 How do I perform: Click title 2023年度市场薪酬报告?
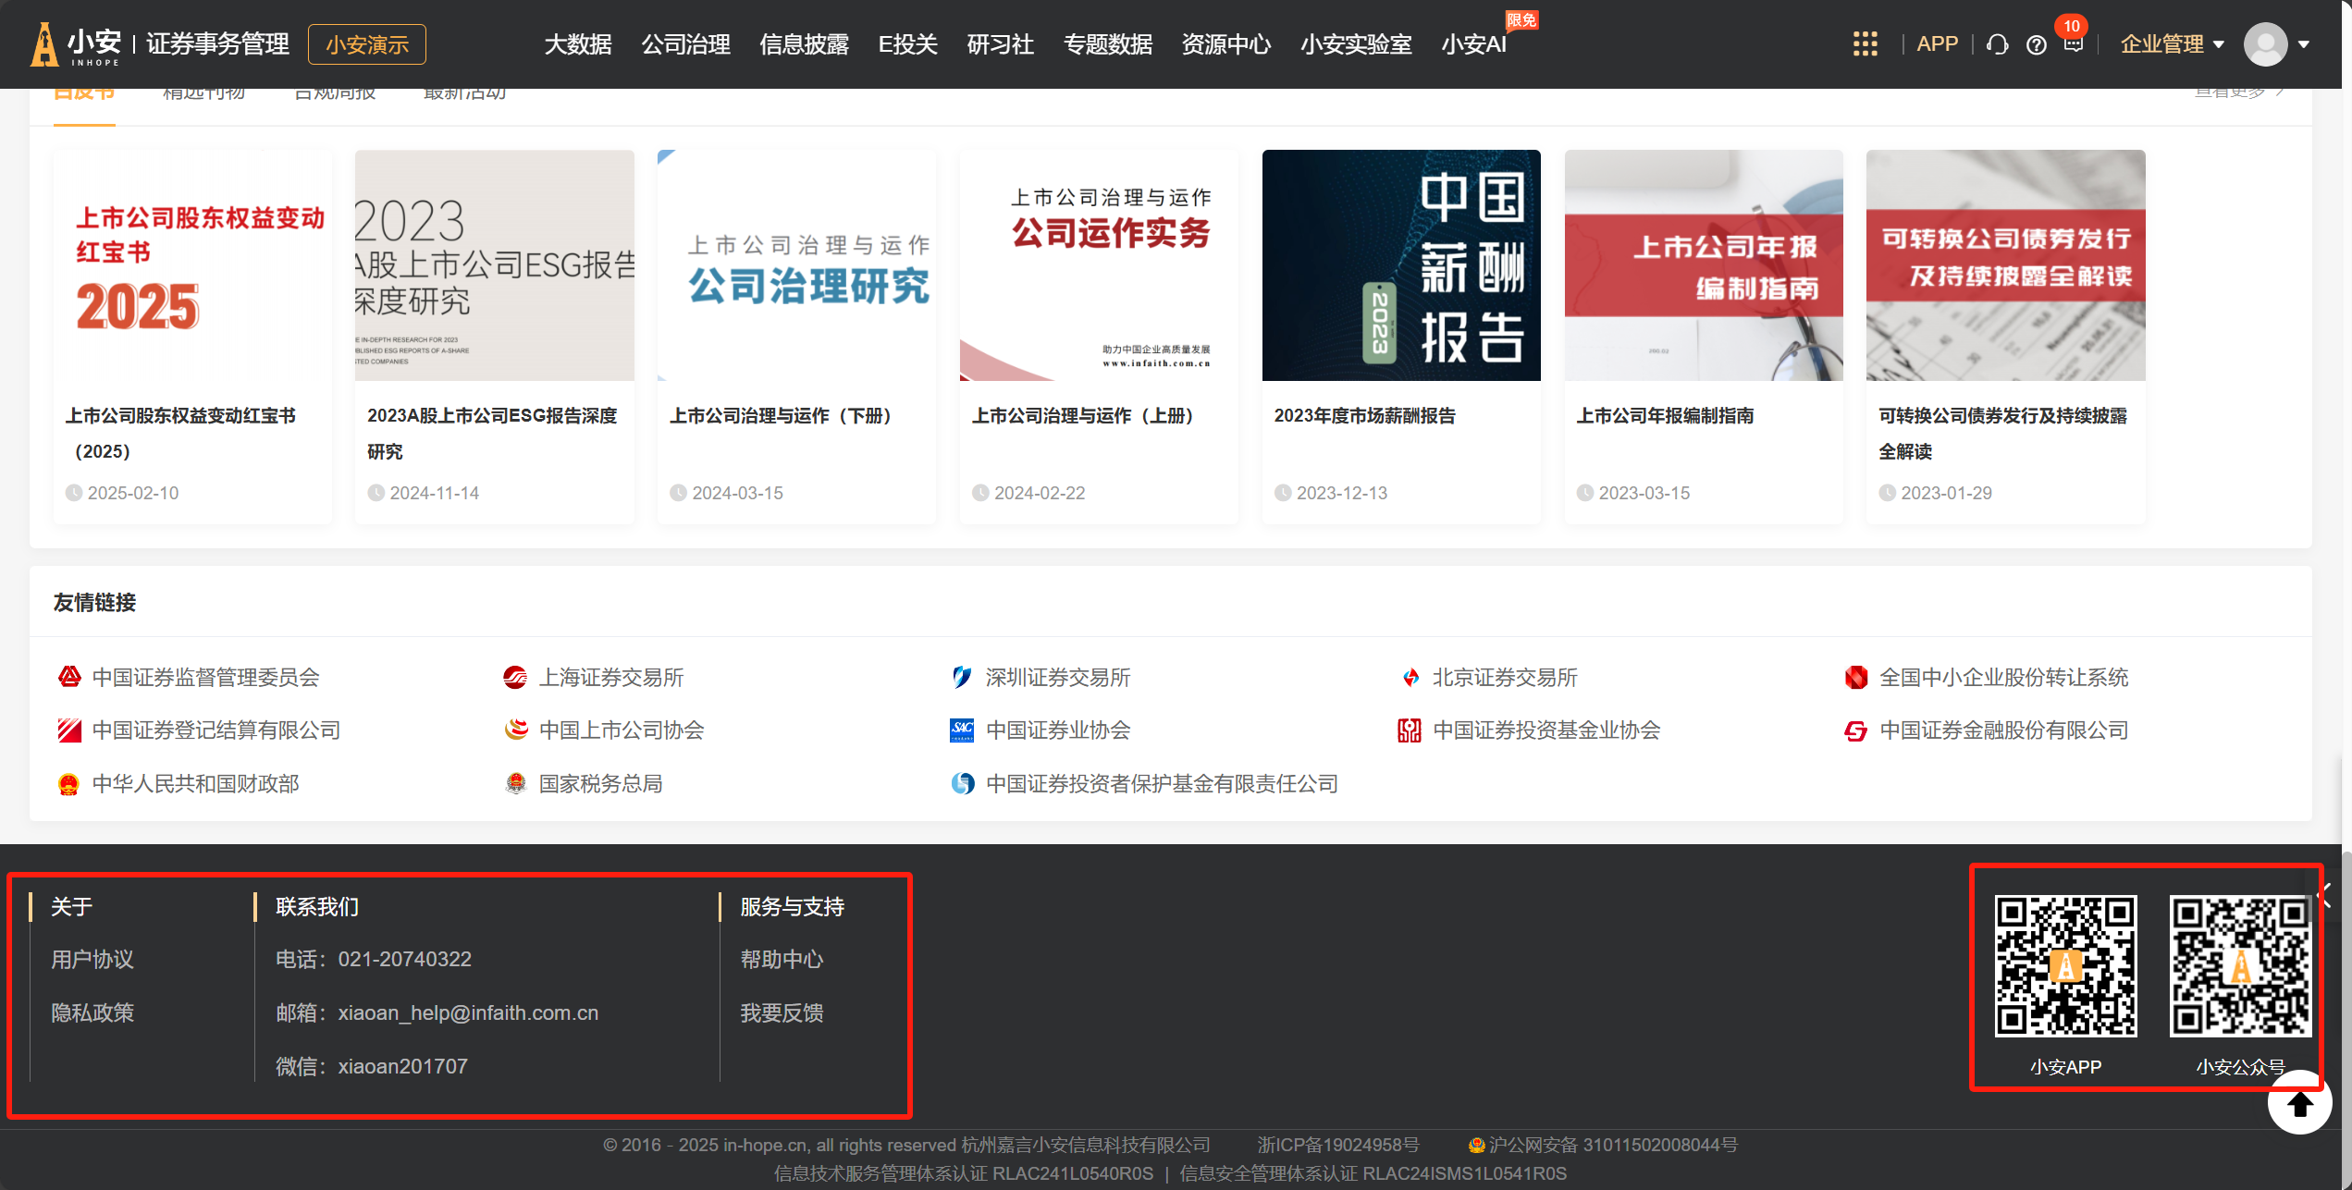1365,416
